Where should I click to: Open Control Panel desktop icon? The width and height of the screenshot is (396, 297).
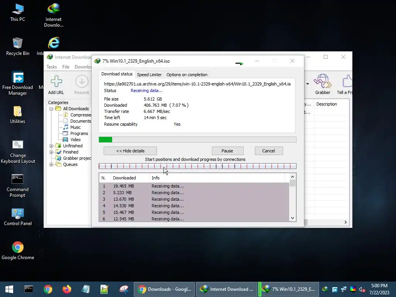pos(18,217)
